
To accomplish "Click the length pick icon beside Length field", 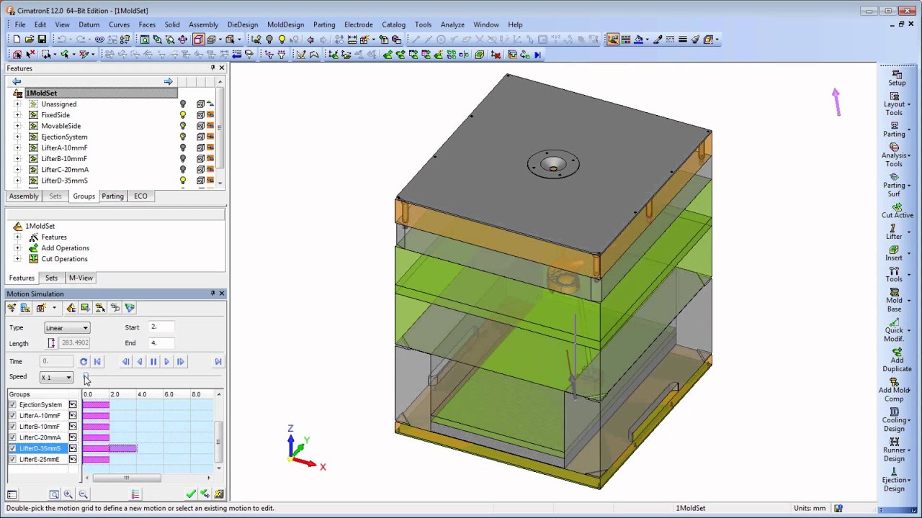I will pos(51,343).
